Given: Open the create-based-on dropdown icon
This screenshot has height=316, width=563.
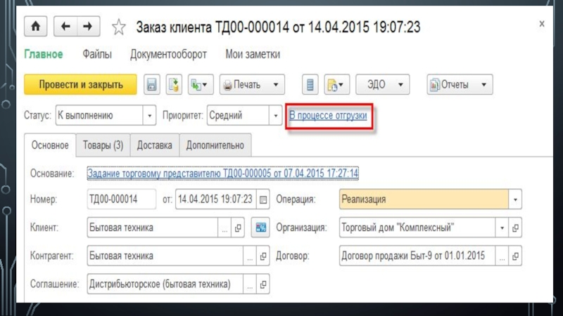Looking at the screenshot, I should (x=201, y=85).
